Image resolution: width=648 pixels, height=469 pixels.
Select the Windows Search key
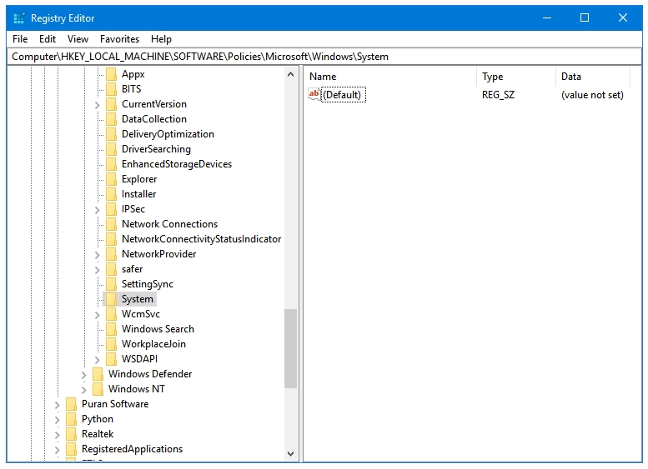(158, 329)
